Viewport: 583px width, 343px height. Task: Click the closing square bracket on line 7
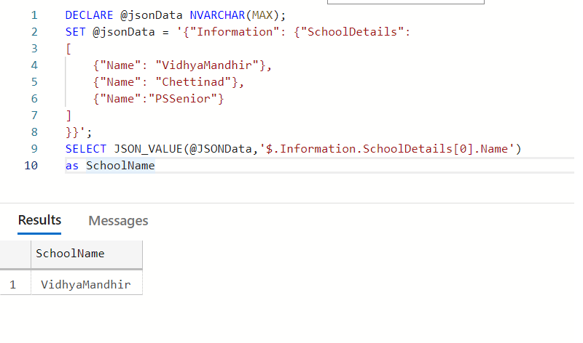pos(68,116)
